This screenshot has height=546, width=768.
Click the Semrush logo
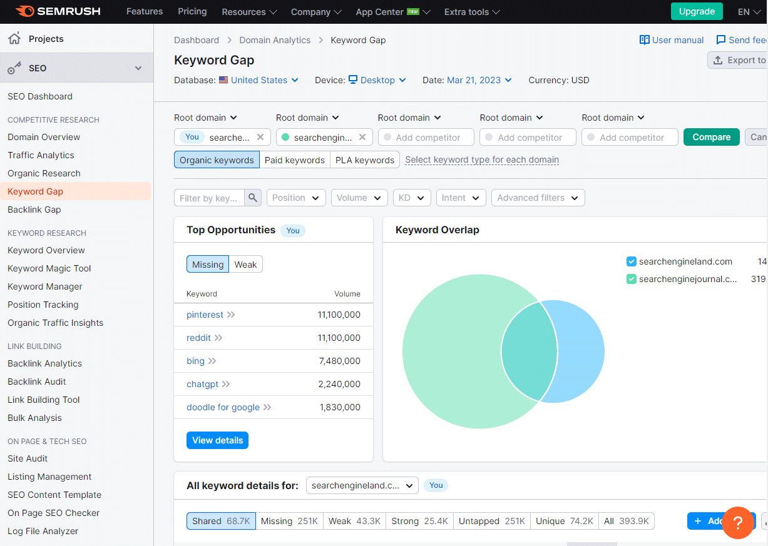58,11
